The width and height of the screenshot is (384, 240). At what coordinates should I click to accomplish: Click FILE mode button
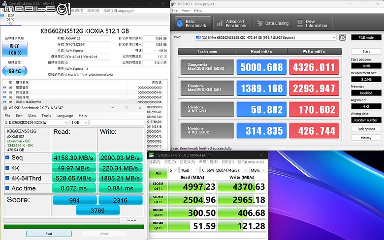click(x=366, y=37)
